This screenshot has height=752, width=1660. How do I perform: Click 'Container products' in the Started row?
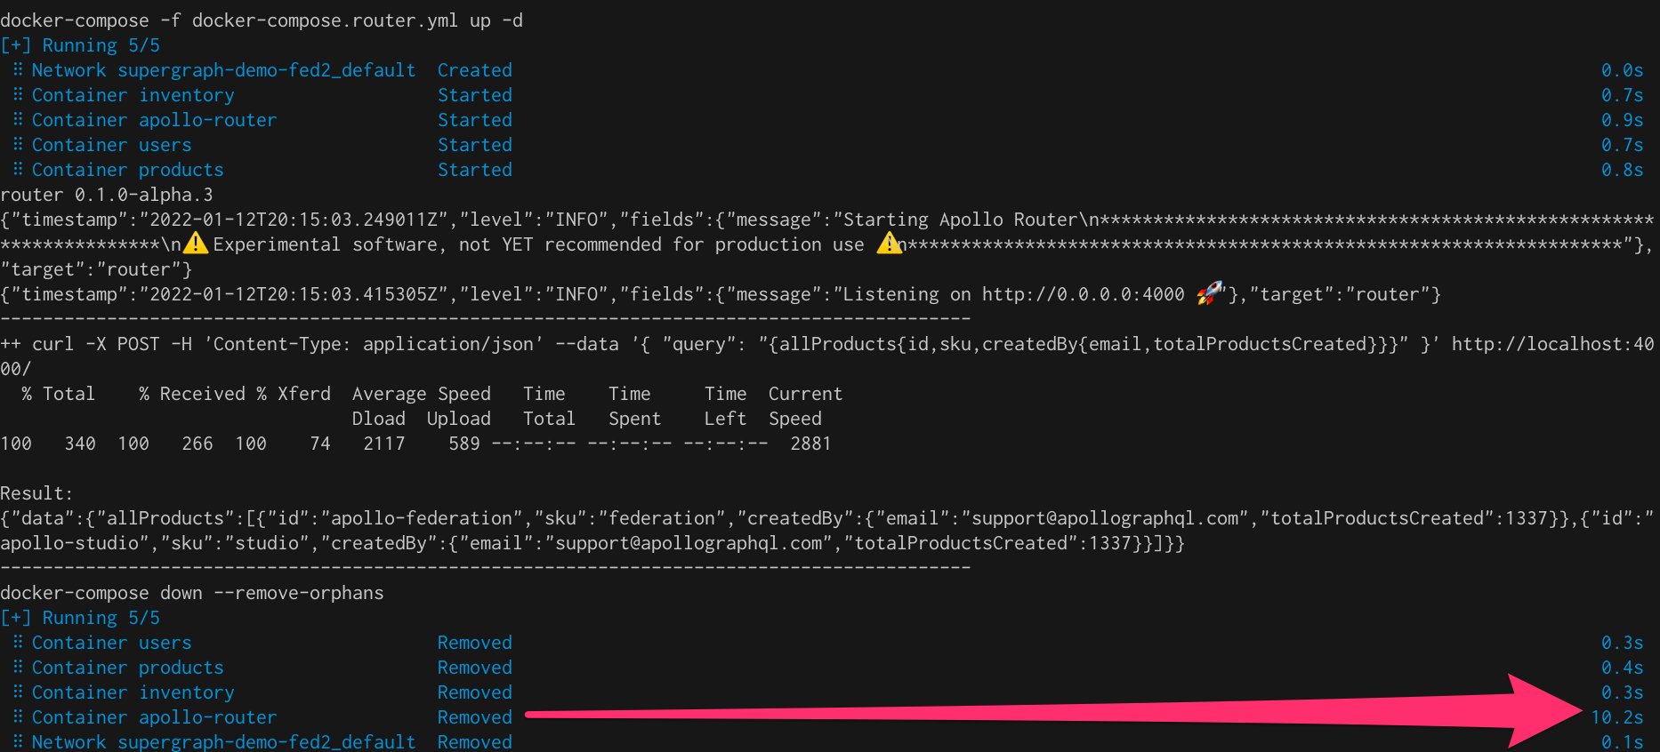[127, 170]
